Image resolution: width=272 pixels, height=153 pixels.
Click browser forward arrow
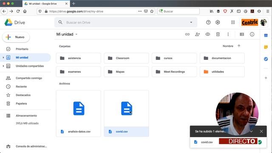(11, 11)
